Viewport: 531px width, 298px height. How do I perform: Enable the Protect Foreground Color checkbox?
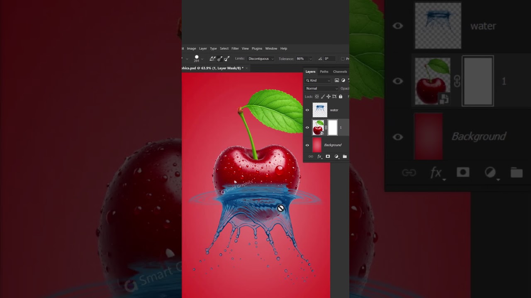click(x=343, y=59)
